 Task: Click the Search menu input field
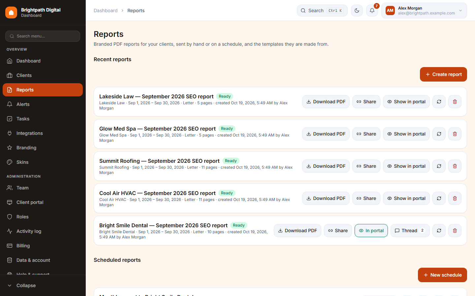(x=43, y=36)
